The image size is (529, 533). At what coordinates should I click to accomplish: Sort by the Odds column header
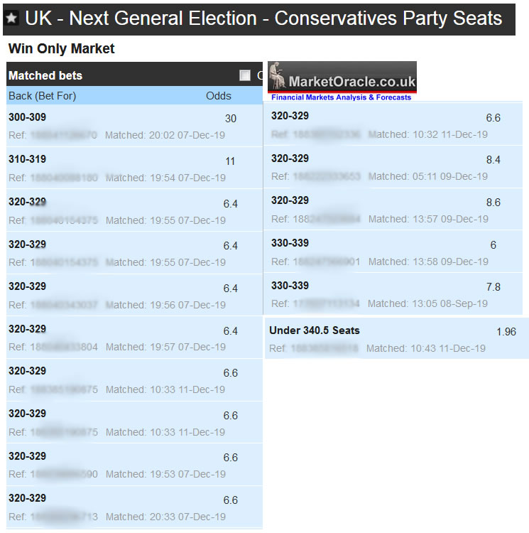click(219, 95)
